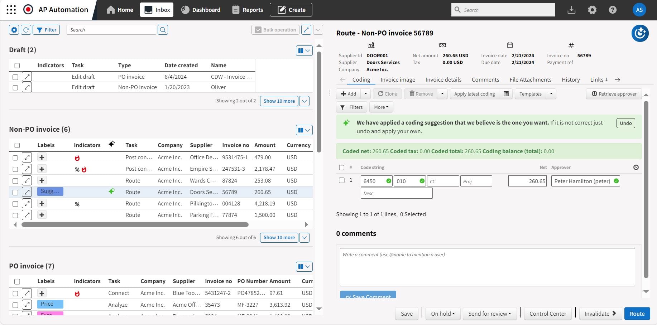Expand the More dropdown in coding toolbar
This screenshot has height=325, width=657.
[x=381, y=107]
